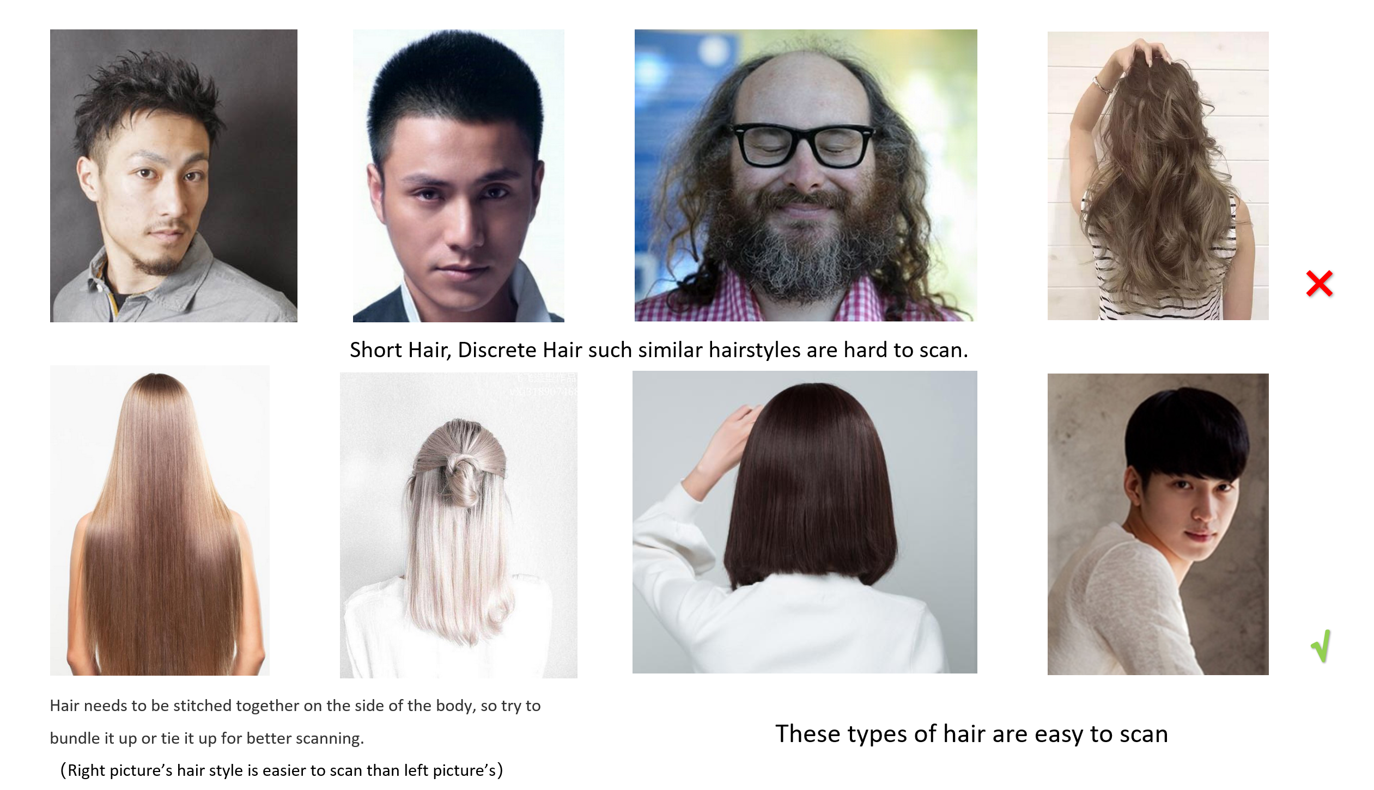Click the 'Hair needs to be stitched together' line
Viewport: 1374px width, 790px height.
pos(295,706)
